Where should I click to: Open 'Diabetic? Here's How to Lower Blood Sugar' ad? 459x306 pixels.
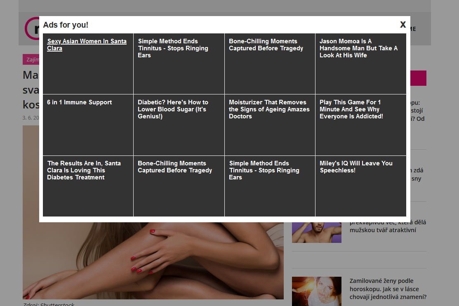[179, 125]
